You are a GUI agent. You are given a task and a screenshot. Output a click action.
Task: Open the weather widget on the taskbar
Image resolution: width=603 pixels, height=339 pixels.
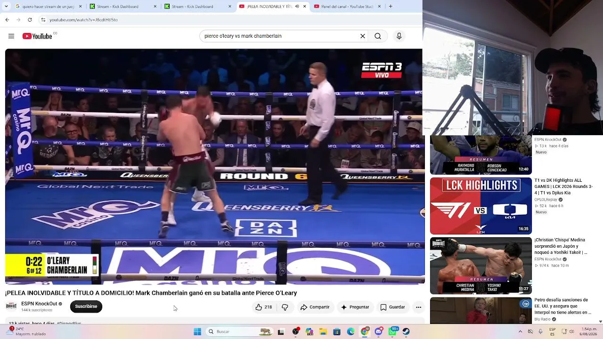pyautogui.click(x=27, y=331)
